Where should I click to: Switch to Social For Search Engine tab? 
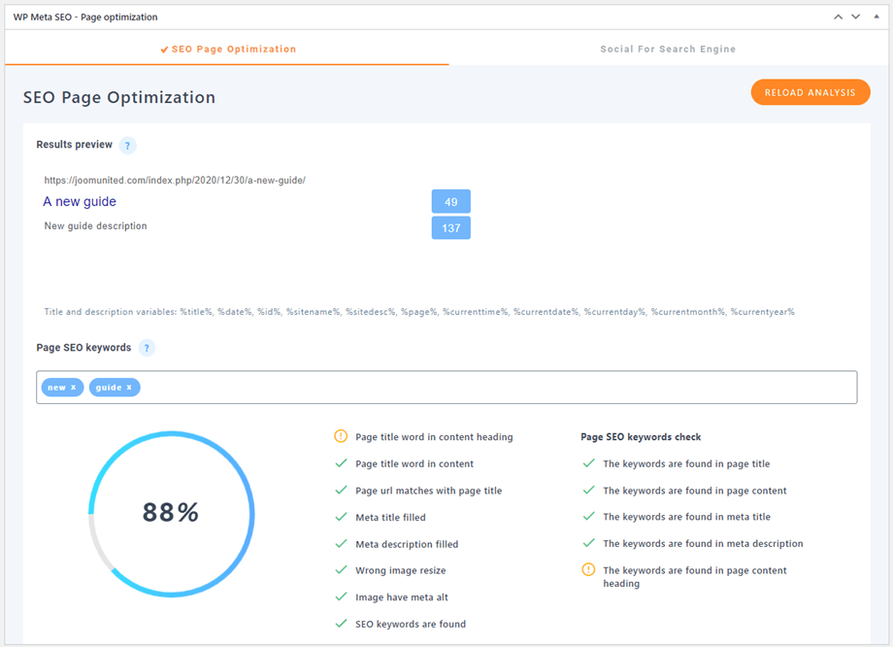click(x=668, y=49)
